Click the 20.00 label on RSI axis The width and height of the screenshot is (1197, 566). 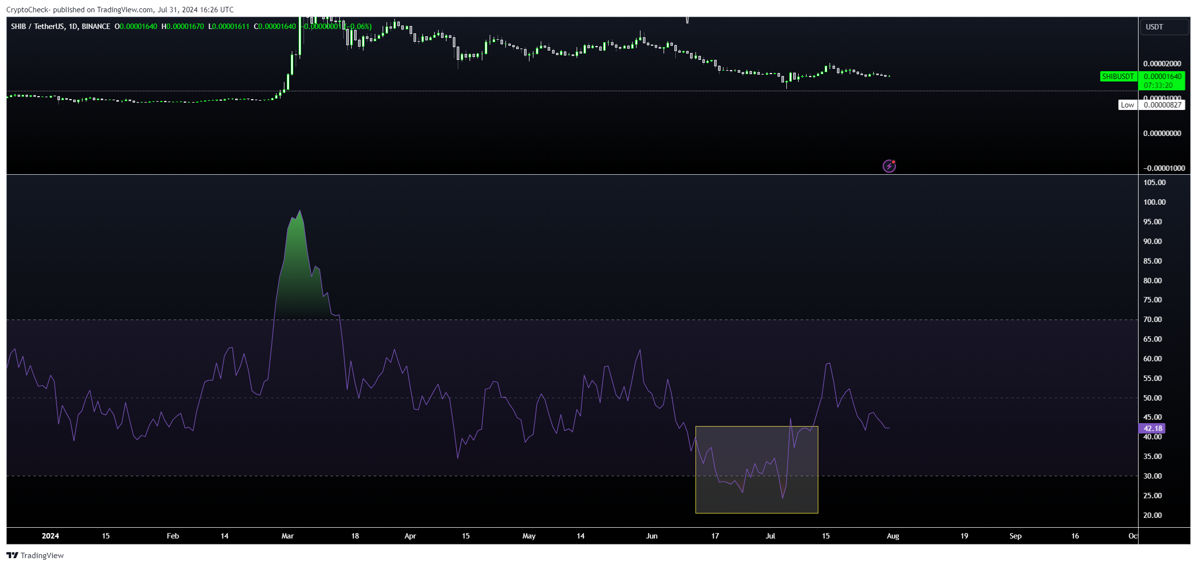click(x=1152, y=515)
